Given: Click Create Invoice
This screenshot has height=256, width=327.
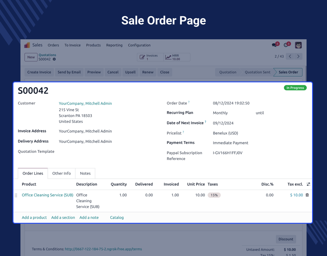Looking at the screenshot, I should point(39,72).
